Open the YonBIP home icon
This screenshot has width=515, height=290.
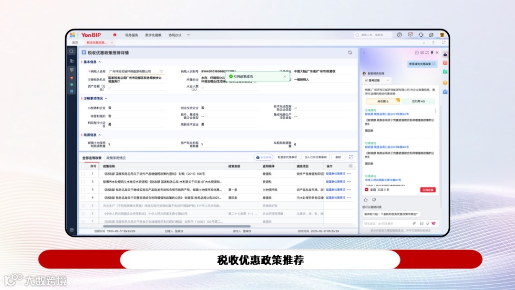(114, 35)
